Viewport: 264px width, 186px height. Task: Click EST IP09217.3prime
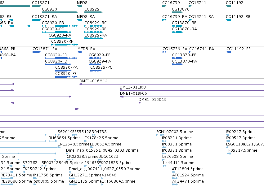point(241,132)
